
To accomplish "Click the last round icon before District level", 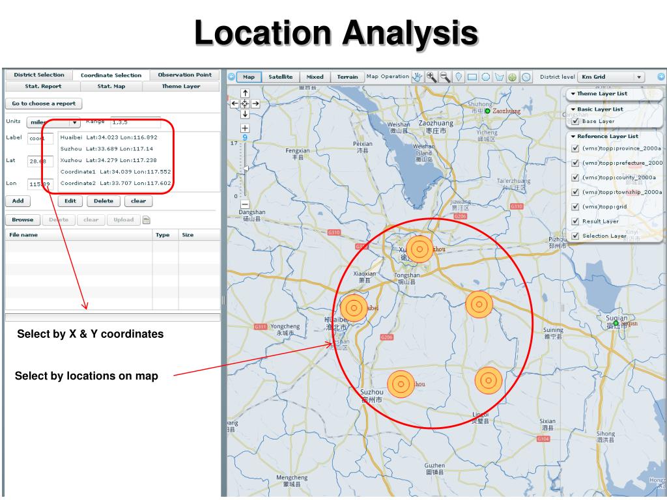I will [x=526, y=77].
